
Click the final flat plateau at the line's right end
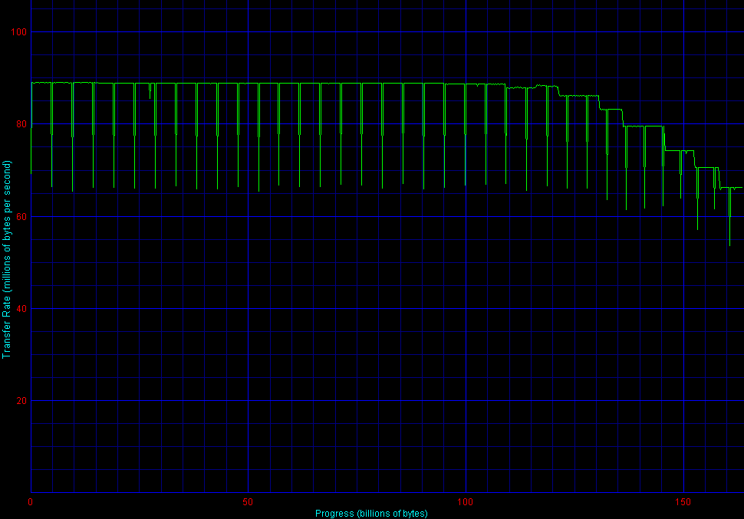(736, 187)
